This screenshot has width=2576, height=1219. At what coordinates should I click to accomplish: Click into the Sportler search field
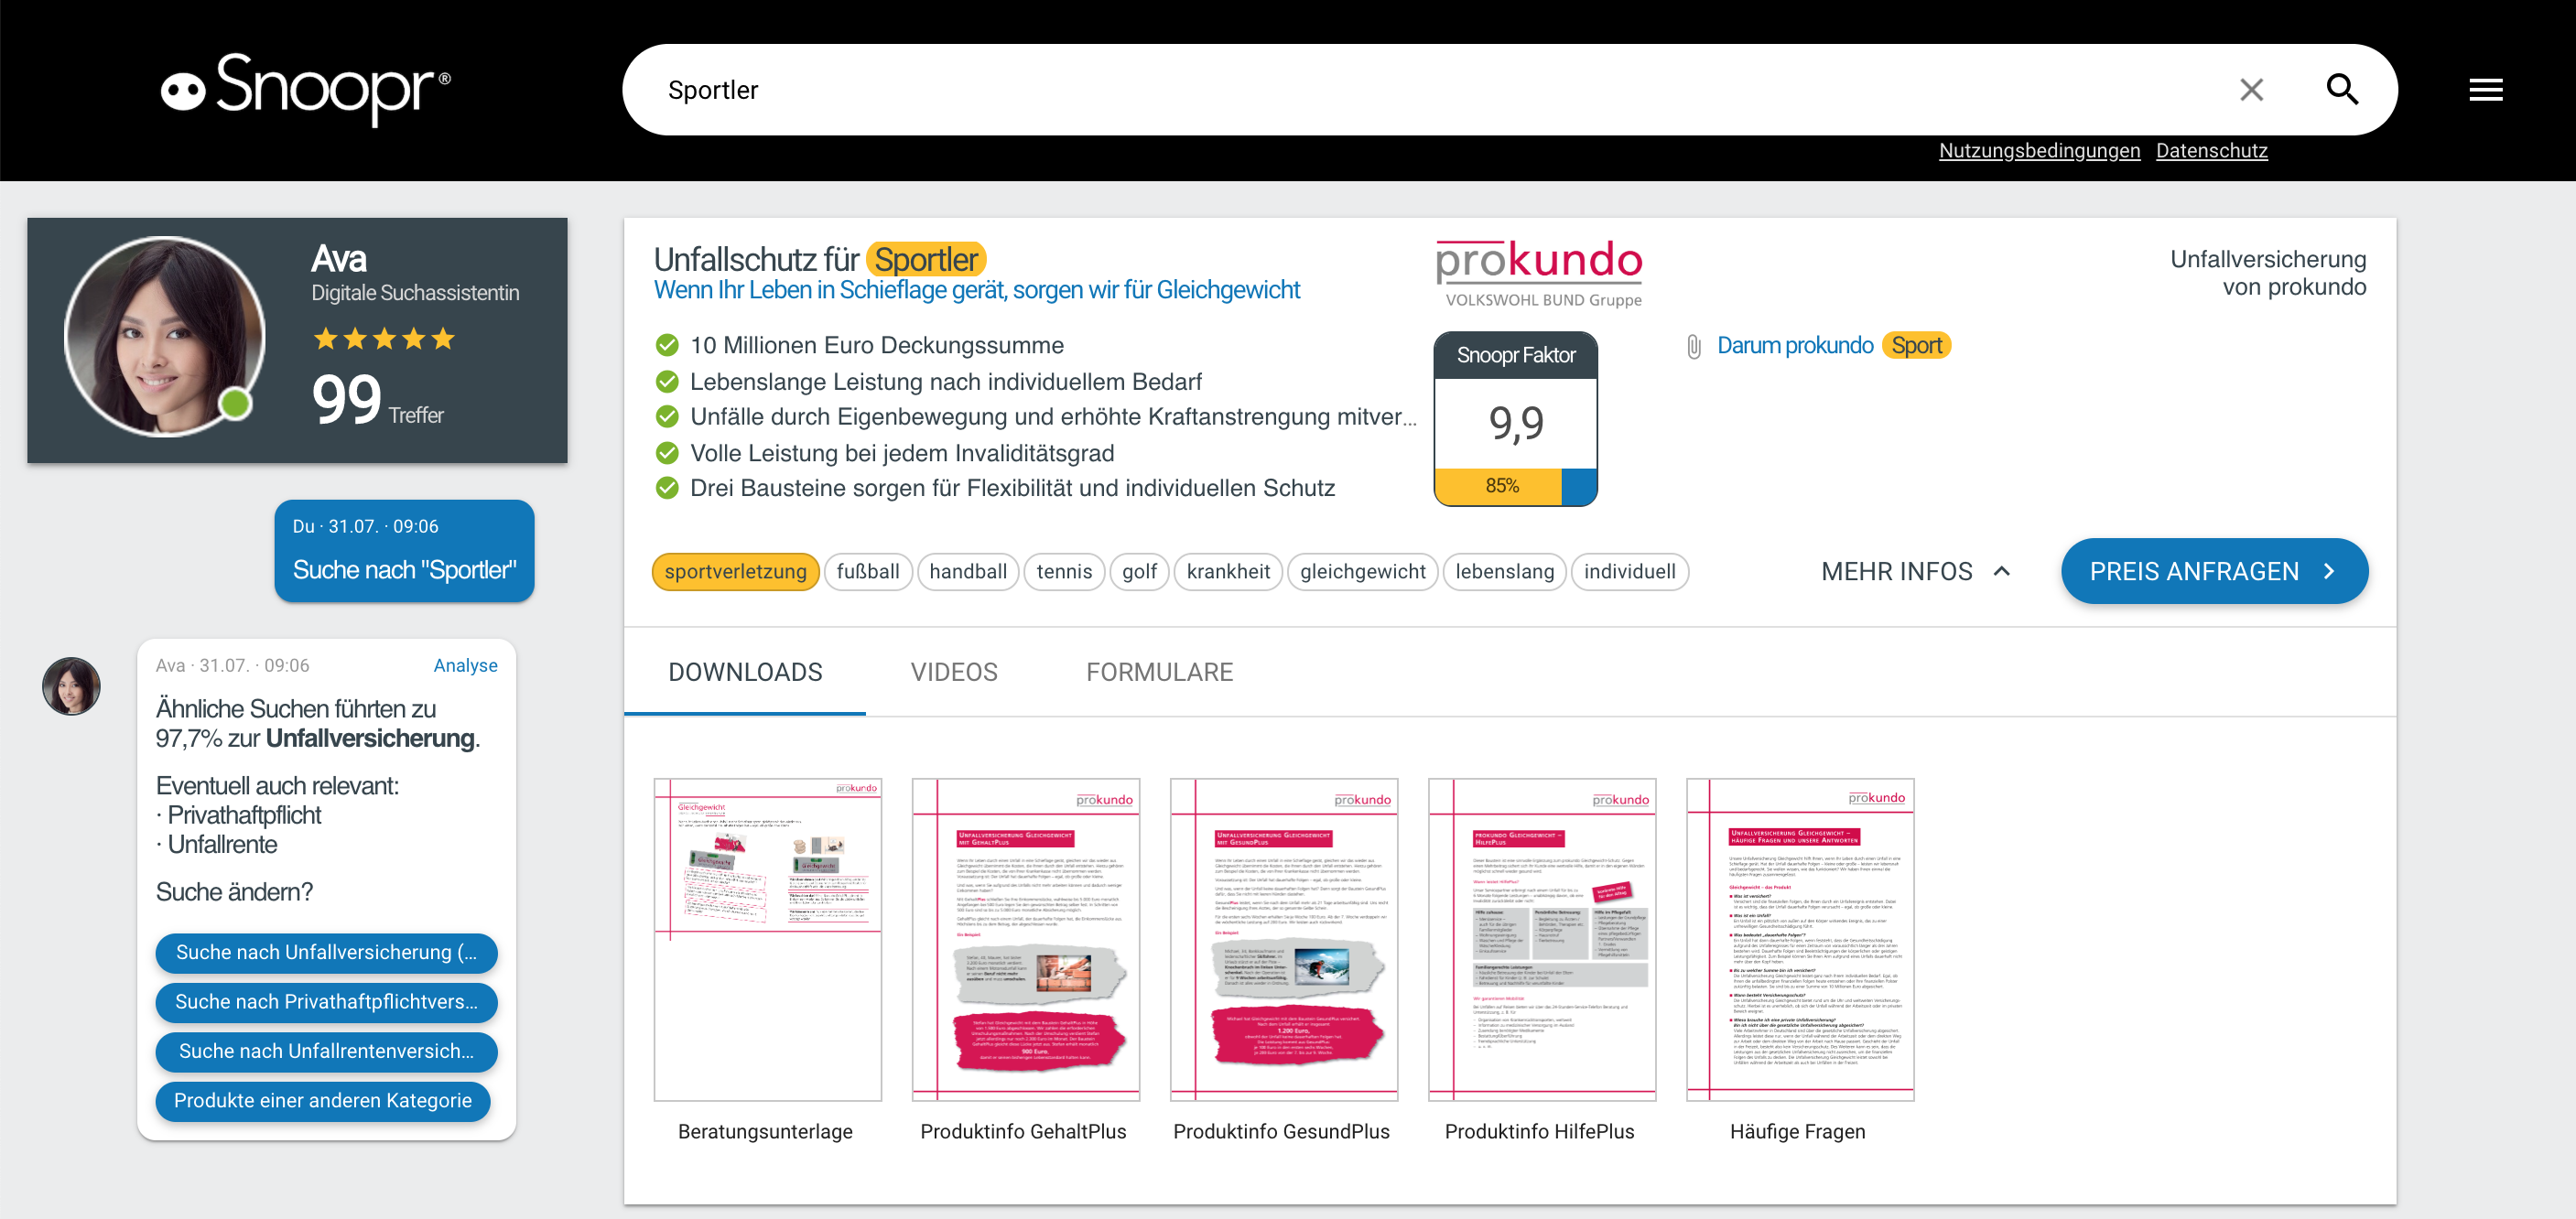1430,90
